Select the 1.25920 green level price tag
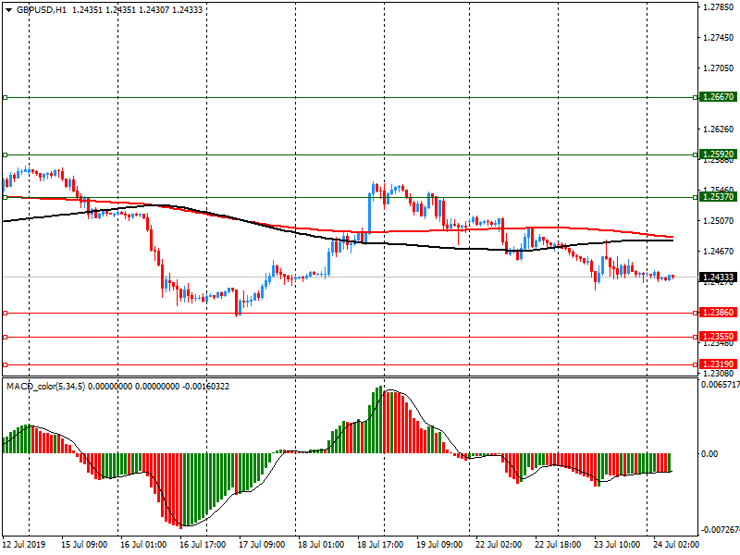 point(718,154)
